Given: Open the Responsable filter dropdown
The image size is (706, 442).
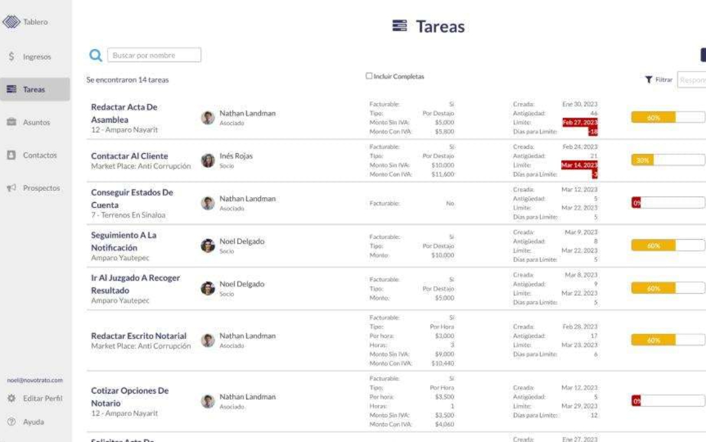Looking at the screenshot, I should [x=691, y=79].
